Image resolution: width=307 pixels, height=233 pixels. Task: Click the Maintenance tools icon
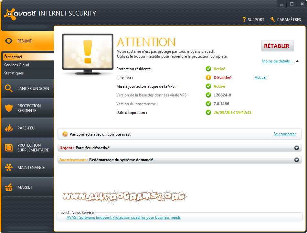(x=9, y=167)
